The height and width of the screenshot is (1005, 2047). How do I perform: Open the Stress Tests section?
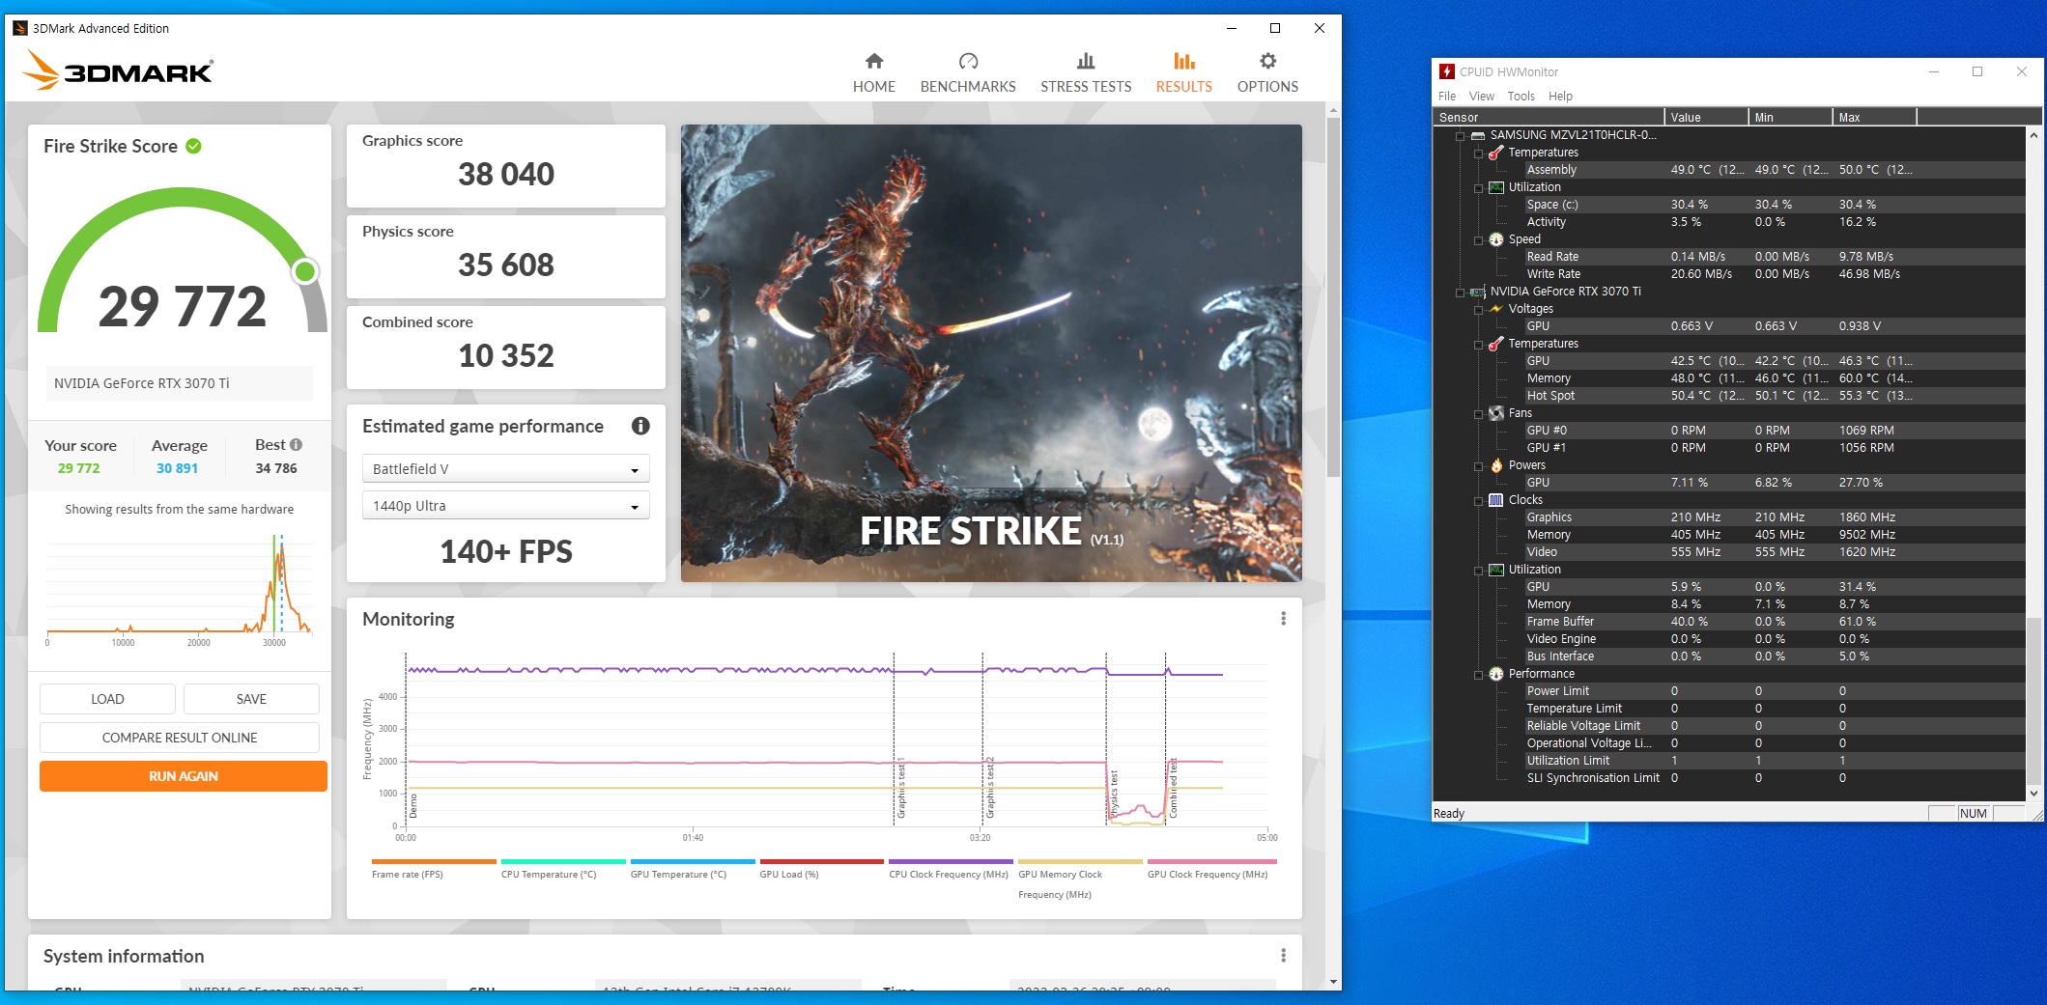[x=1086, y=73]
